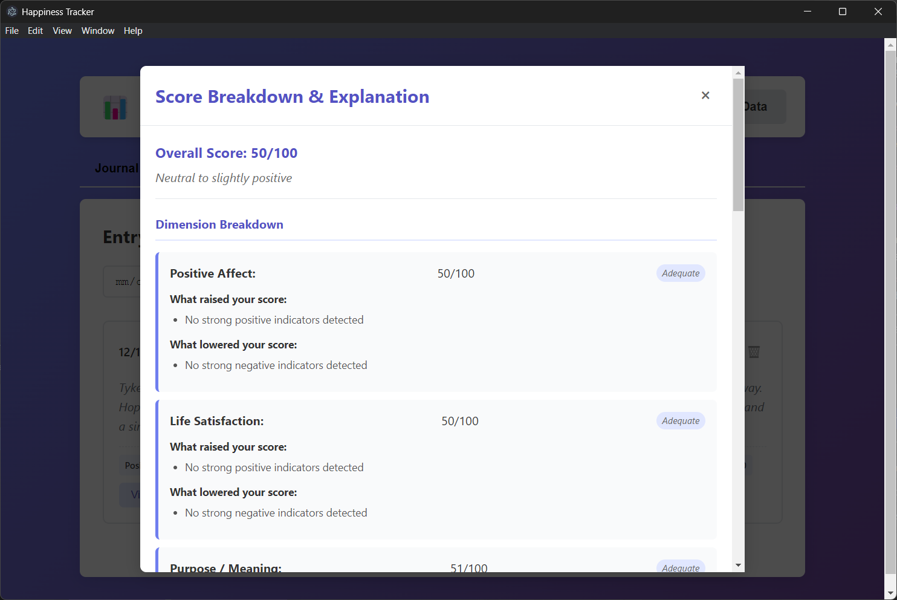
Task: Close the Happiness Tracker window
Action: pyautogui.click(x=878, y=11)
